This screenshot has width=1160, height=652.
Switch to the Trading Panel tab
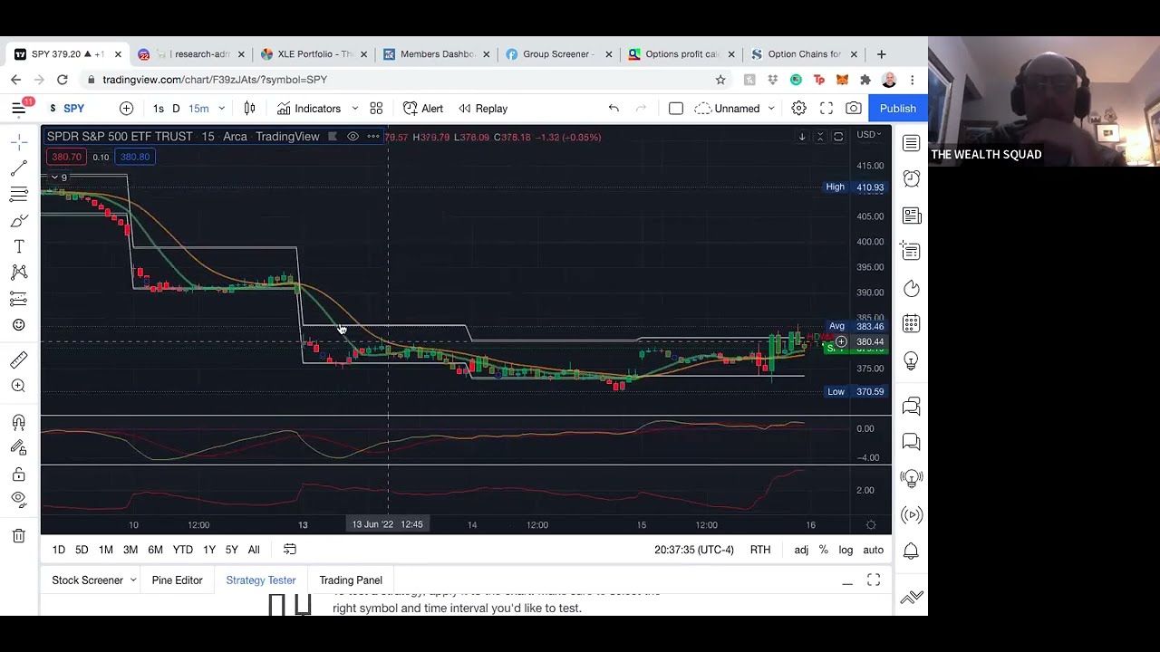click(351, 580)
